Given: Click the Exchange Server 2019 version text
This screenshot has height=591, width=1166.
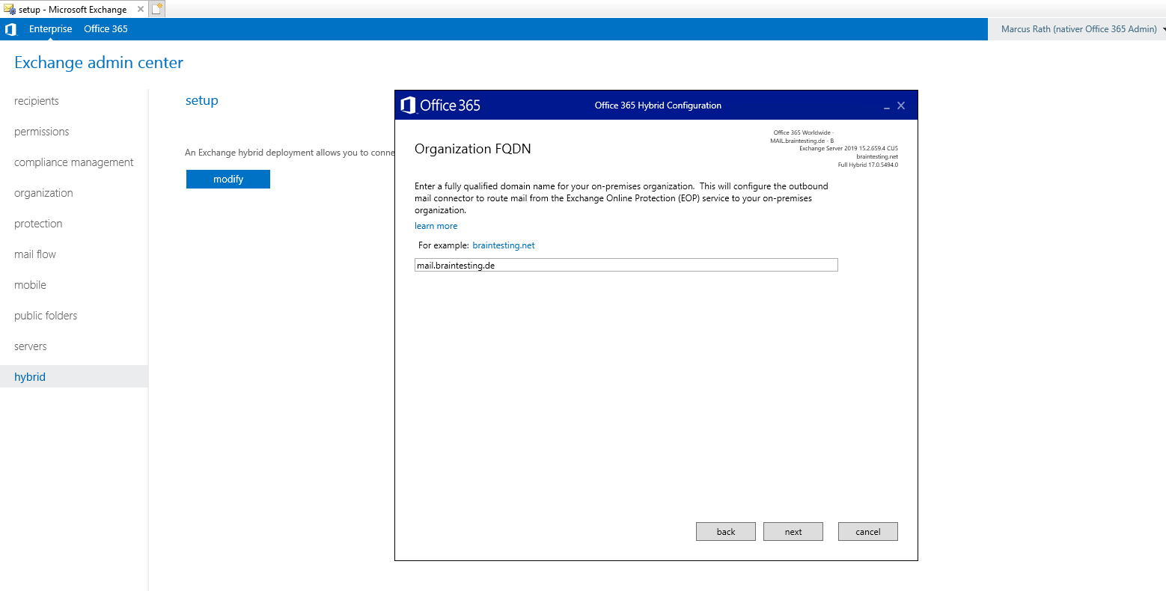Looking at the screenshot, I should [848, 149].
